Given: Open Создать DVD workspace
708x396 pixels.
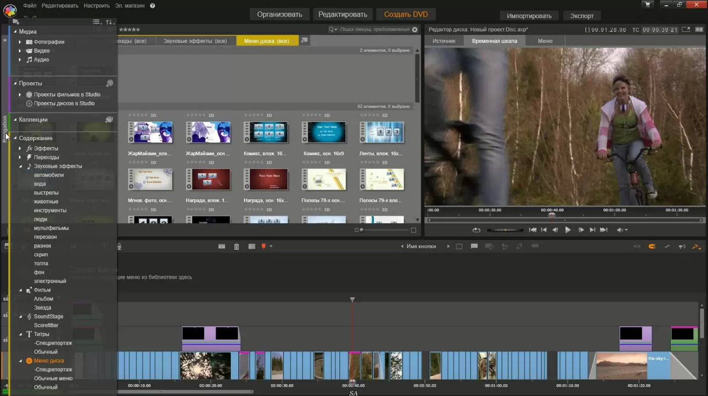Looking at the screenshot, I should pos(406,14).
